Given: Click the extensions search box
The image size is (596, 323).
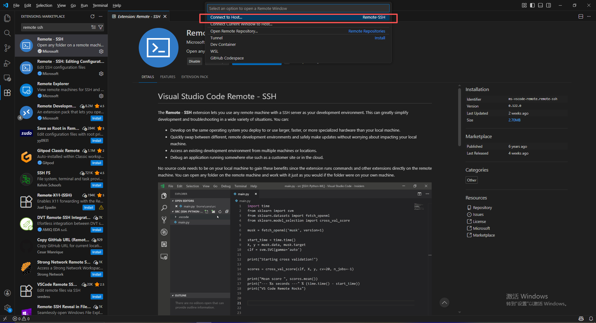Looking at the screenshot, I should (x=56, y=27).
